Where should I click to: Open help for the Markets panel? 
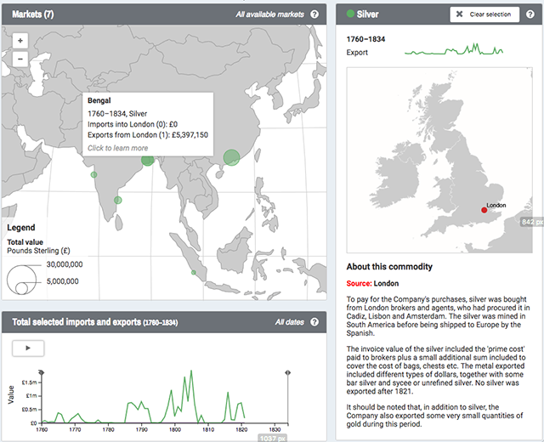(x=314, y=14)
